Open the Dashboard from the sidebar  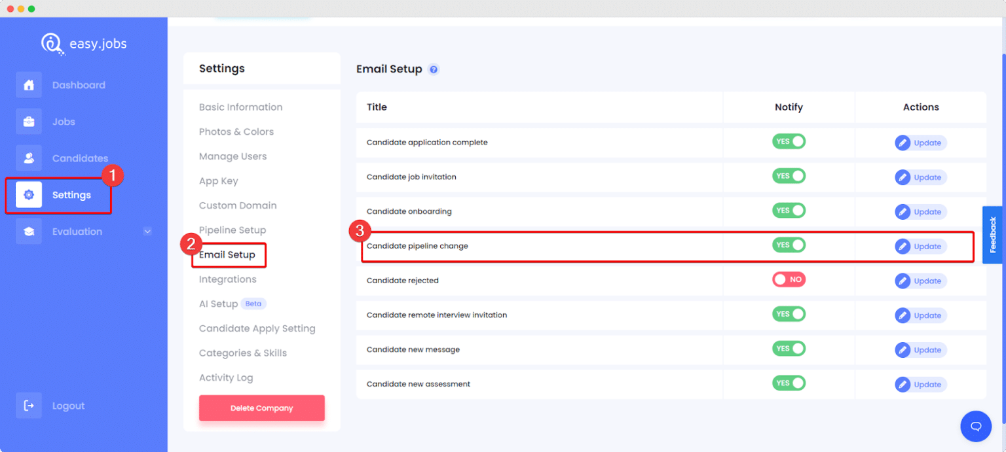[29, 84]
